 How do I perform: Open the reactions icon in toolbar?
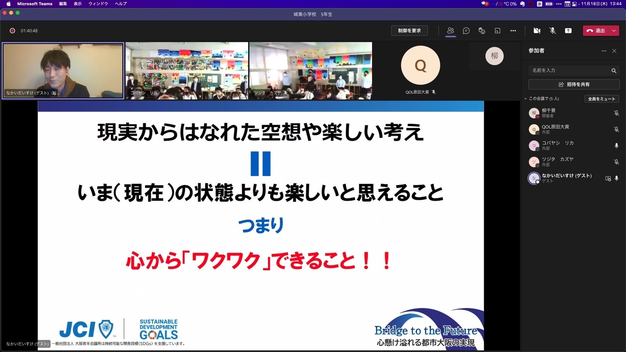(482, 31)
